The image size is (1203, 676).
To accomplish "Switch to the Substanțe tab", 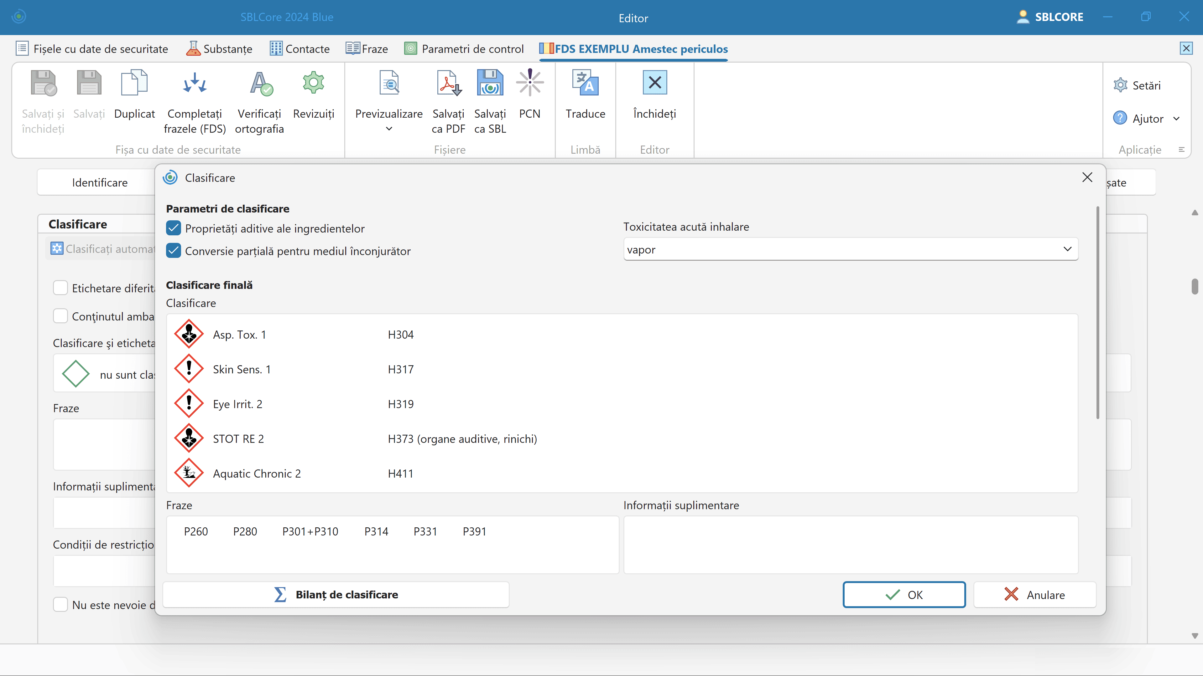I will (220, 49).
